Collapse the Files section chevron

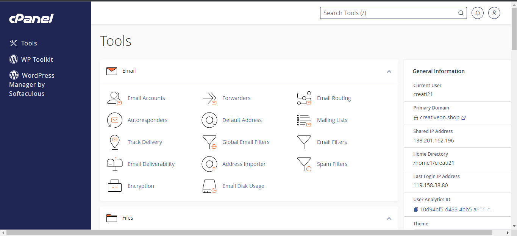click(389, 219)
